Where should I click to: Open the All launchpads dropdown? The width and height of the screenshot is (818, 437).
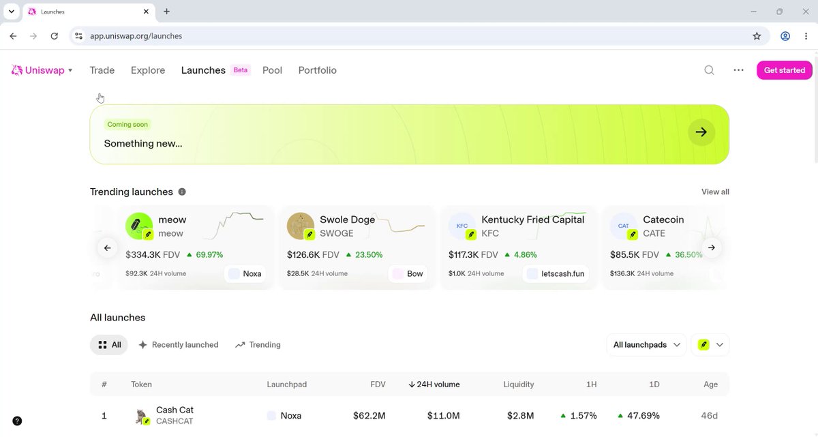coord(646,345)
